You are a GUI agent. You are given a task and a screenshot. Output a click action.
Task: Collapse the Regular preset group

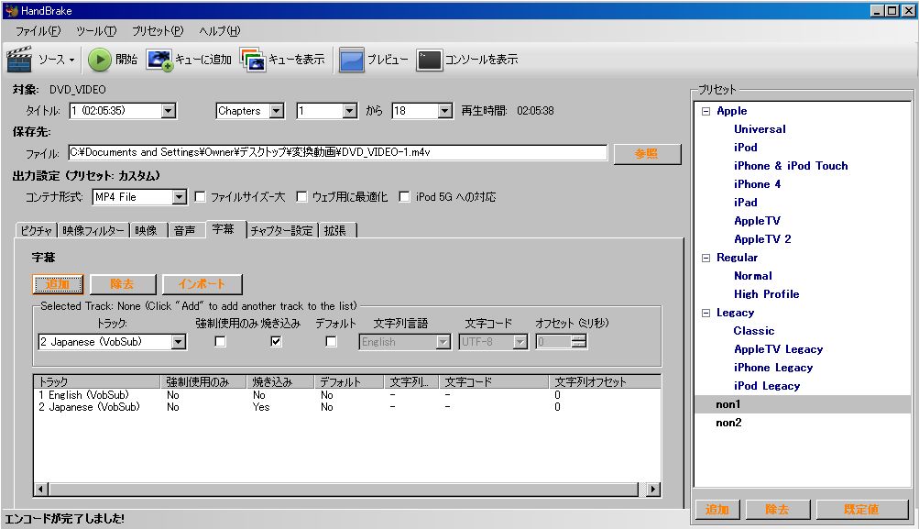click(706, 258)
